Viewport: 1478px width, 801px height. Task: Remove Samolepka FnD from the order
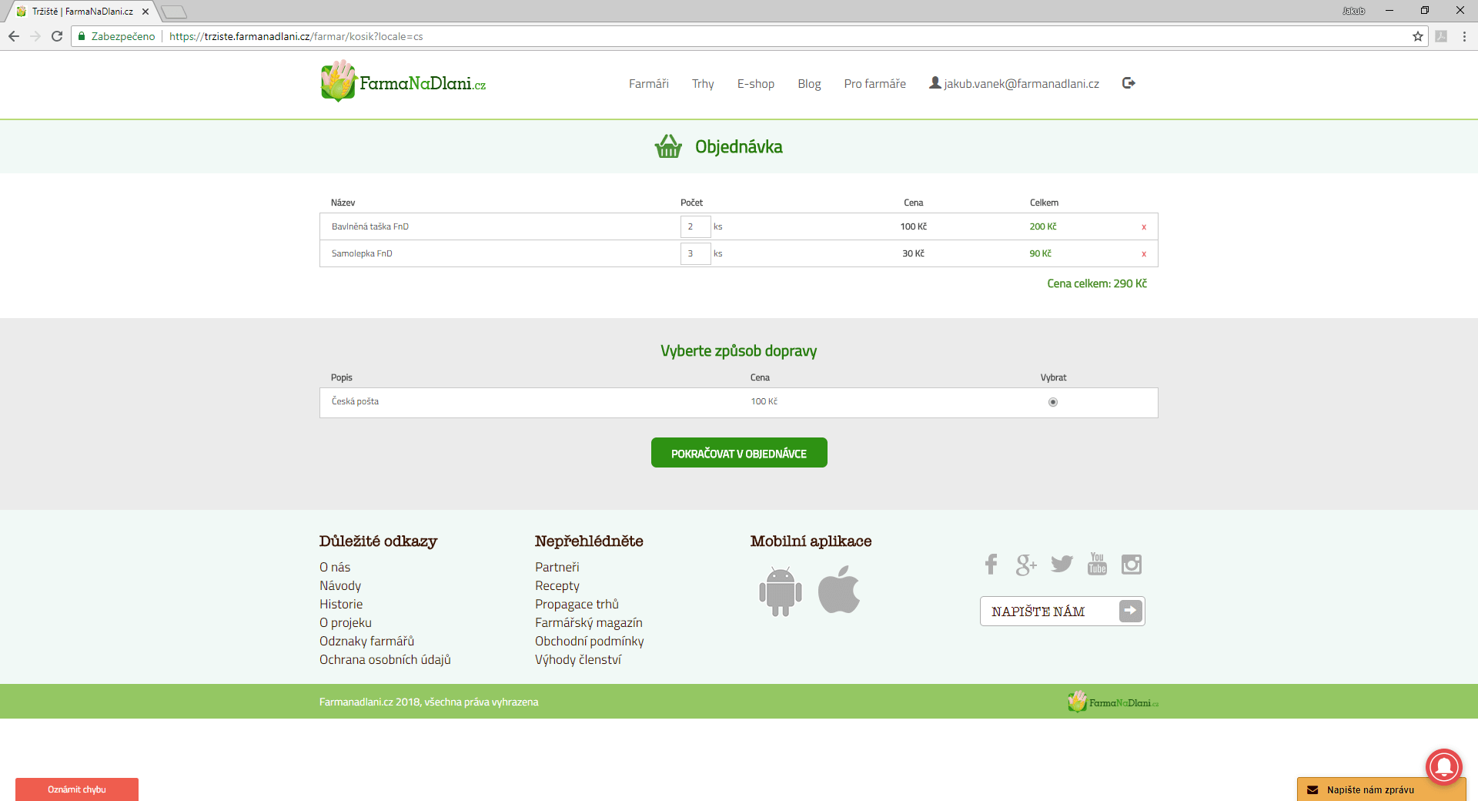point(1144,254)
